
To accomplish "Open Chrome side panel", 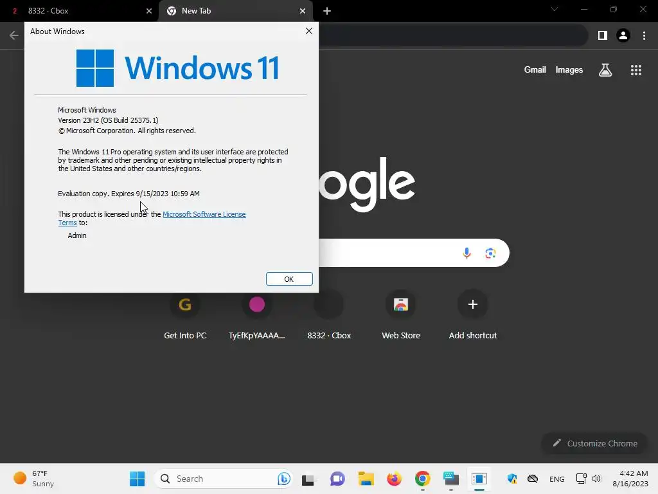I will 603,35.
